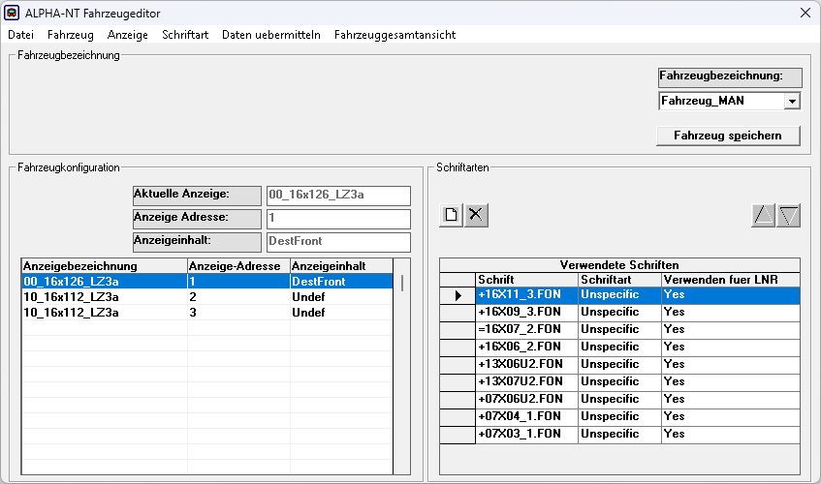Viewport: 821px width, 484px height.
Task: Click the ALPHA-NT app icon in title bar
Action: [12, 13]
